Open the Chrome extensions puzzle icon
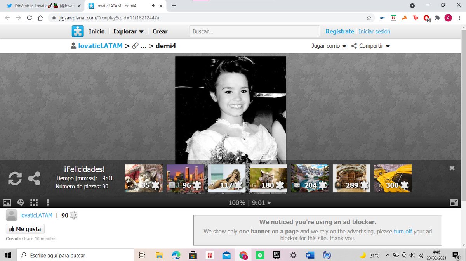 click(438, 17)
